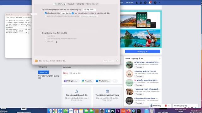The width and height of the screenshot is (202, 113).
Task: Click Tham gia for HOMESTAY - AIRBNB group
Action: (x=139, y=67)
